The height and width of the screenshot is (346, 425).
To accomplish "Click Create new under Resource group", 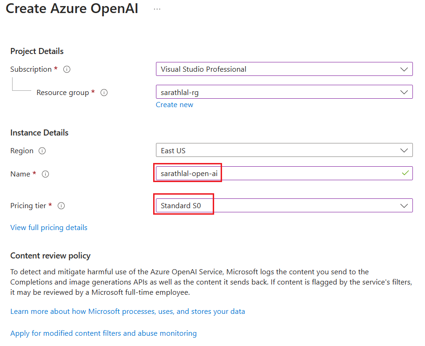I will pos(174,104).
